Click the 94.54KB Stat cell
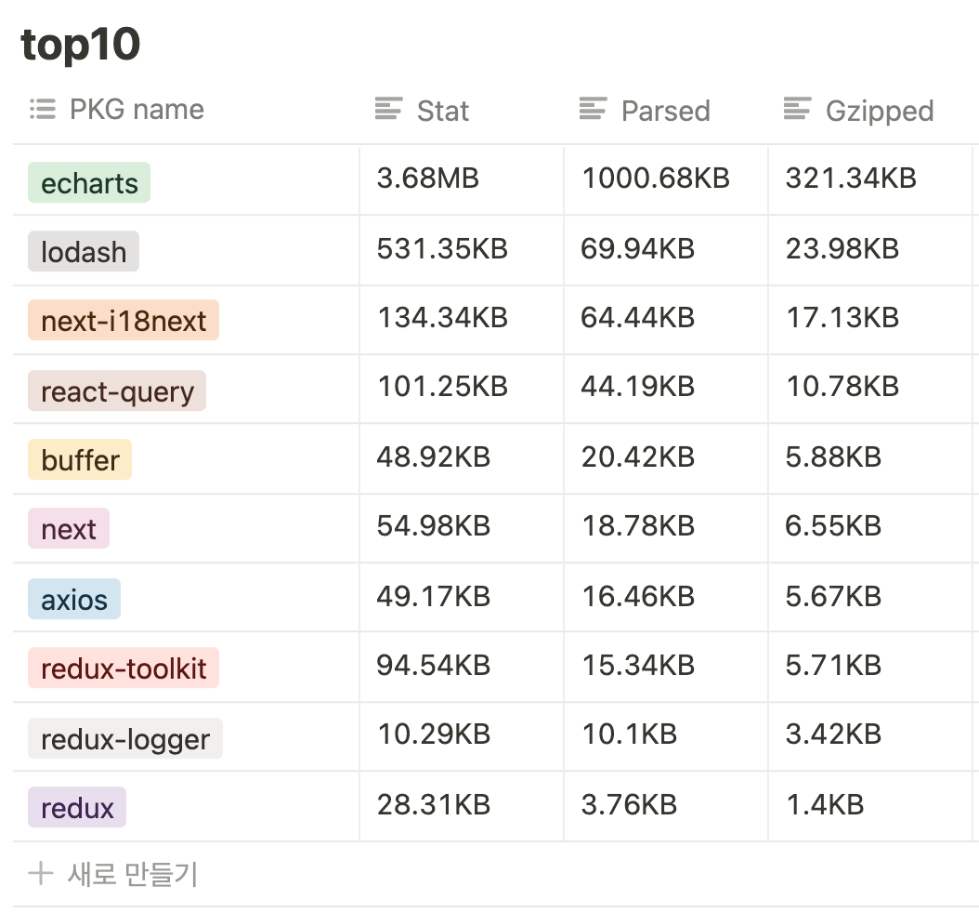This screenshot has width=979, height=913. coord(462,667)
